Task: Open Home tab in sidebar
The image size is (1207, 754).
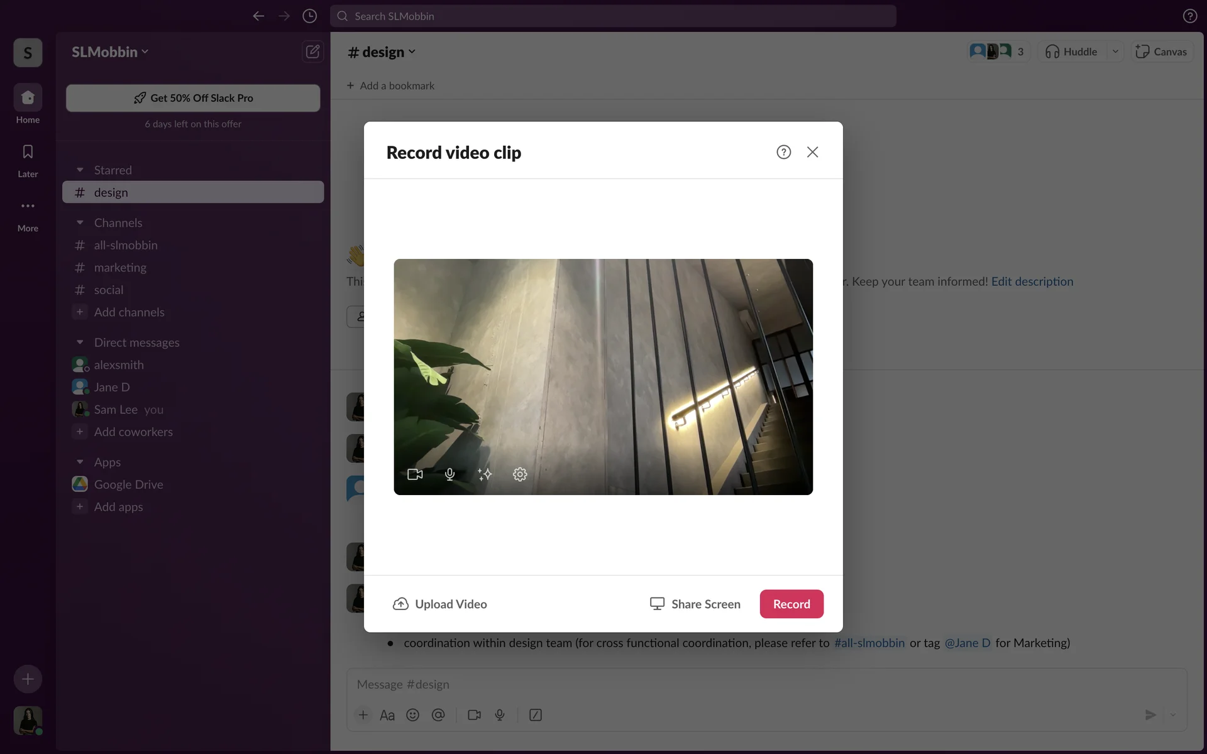Action: [28, 104]
